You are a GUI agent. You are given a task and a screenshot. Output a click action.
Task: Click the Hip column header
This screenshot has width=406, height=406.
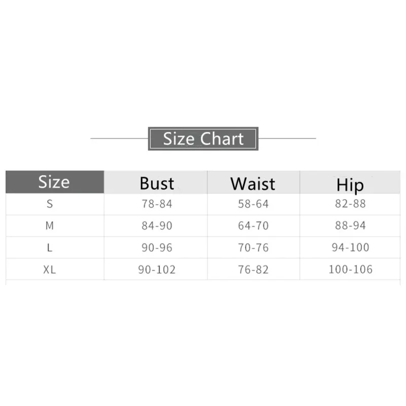pyautogui.click(x=350, y=185)
